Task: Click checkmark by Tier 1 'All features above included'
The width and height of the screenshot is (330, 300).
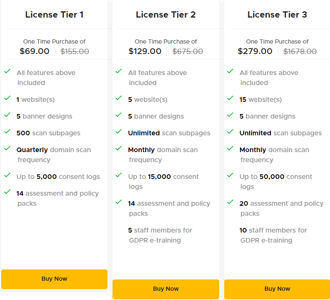Action: [x=7, y=71]
